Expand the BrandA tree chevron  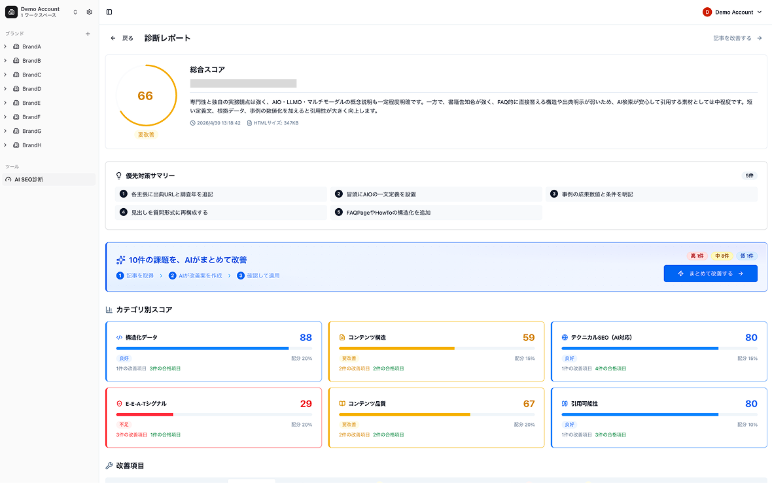[x=5, y=46]
